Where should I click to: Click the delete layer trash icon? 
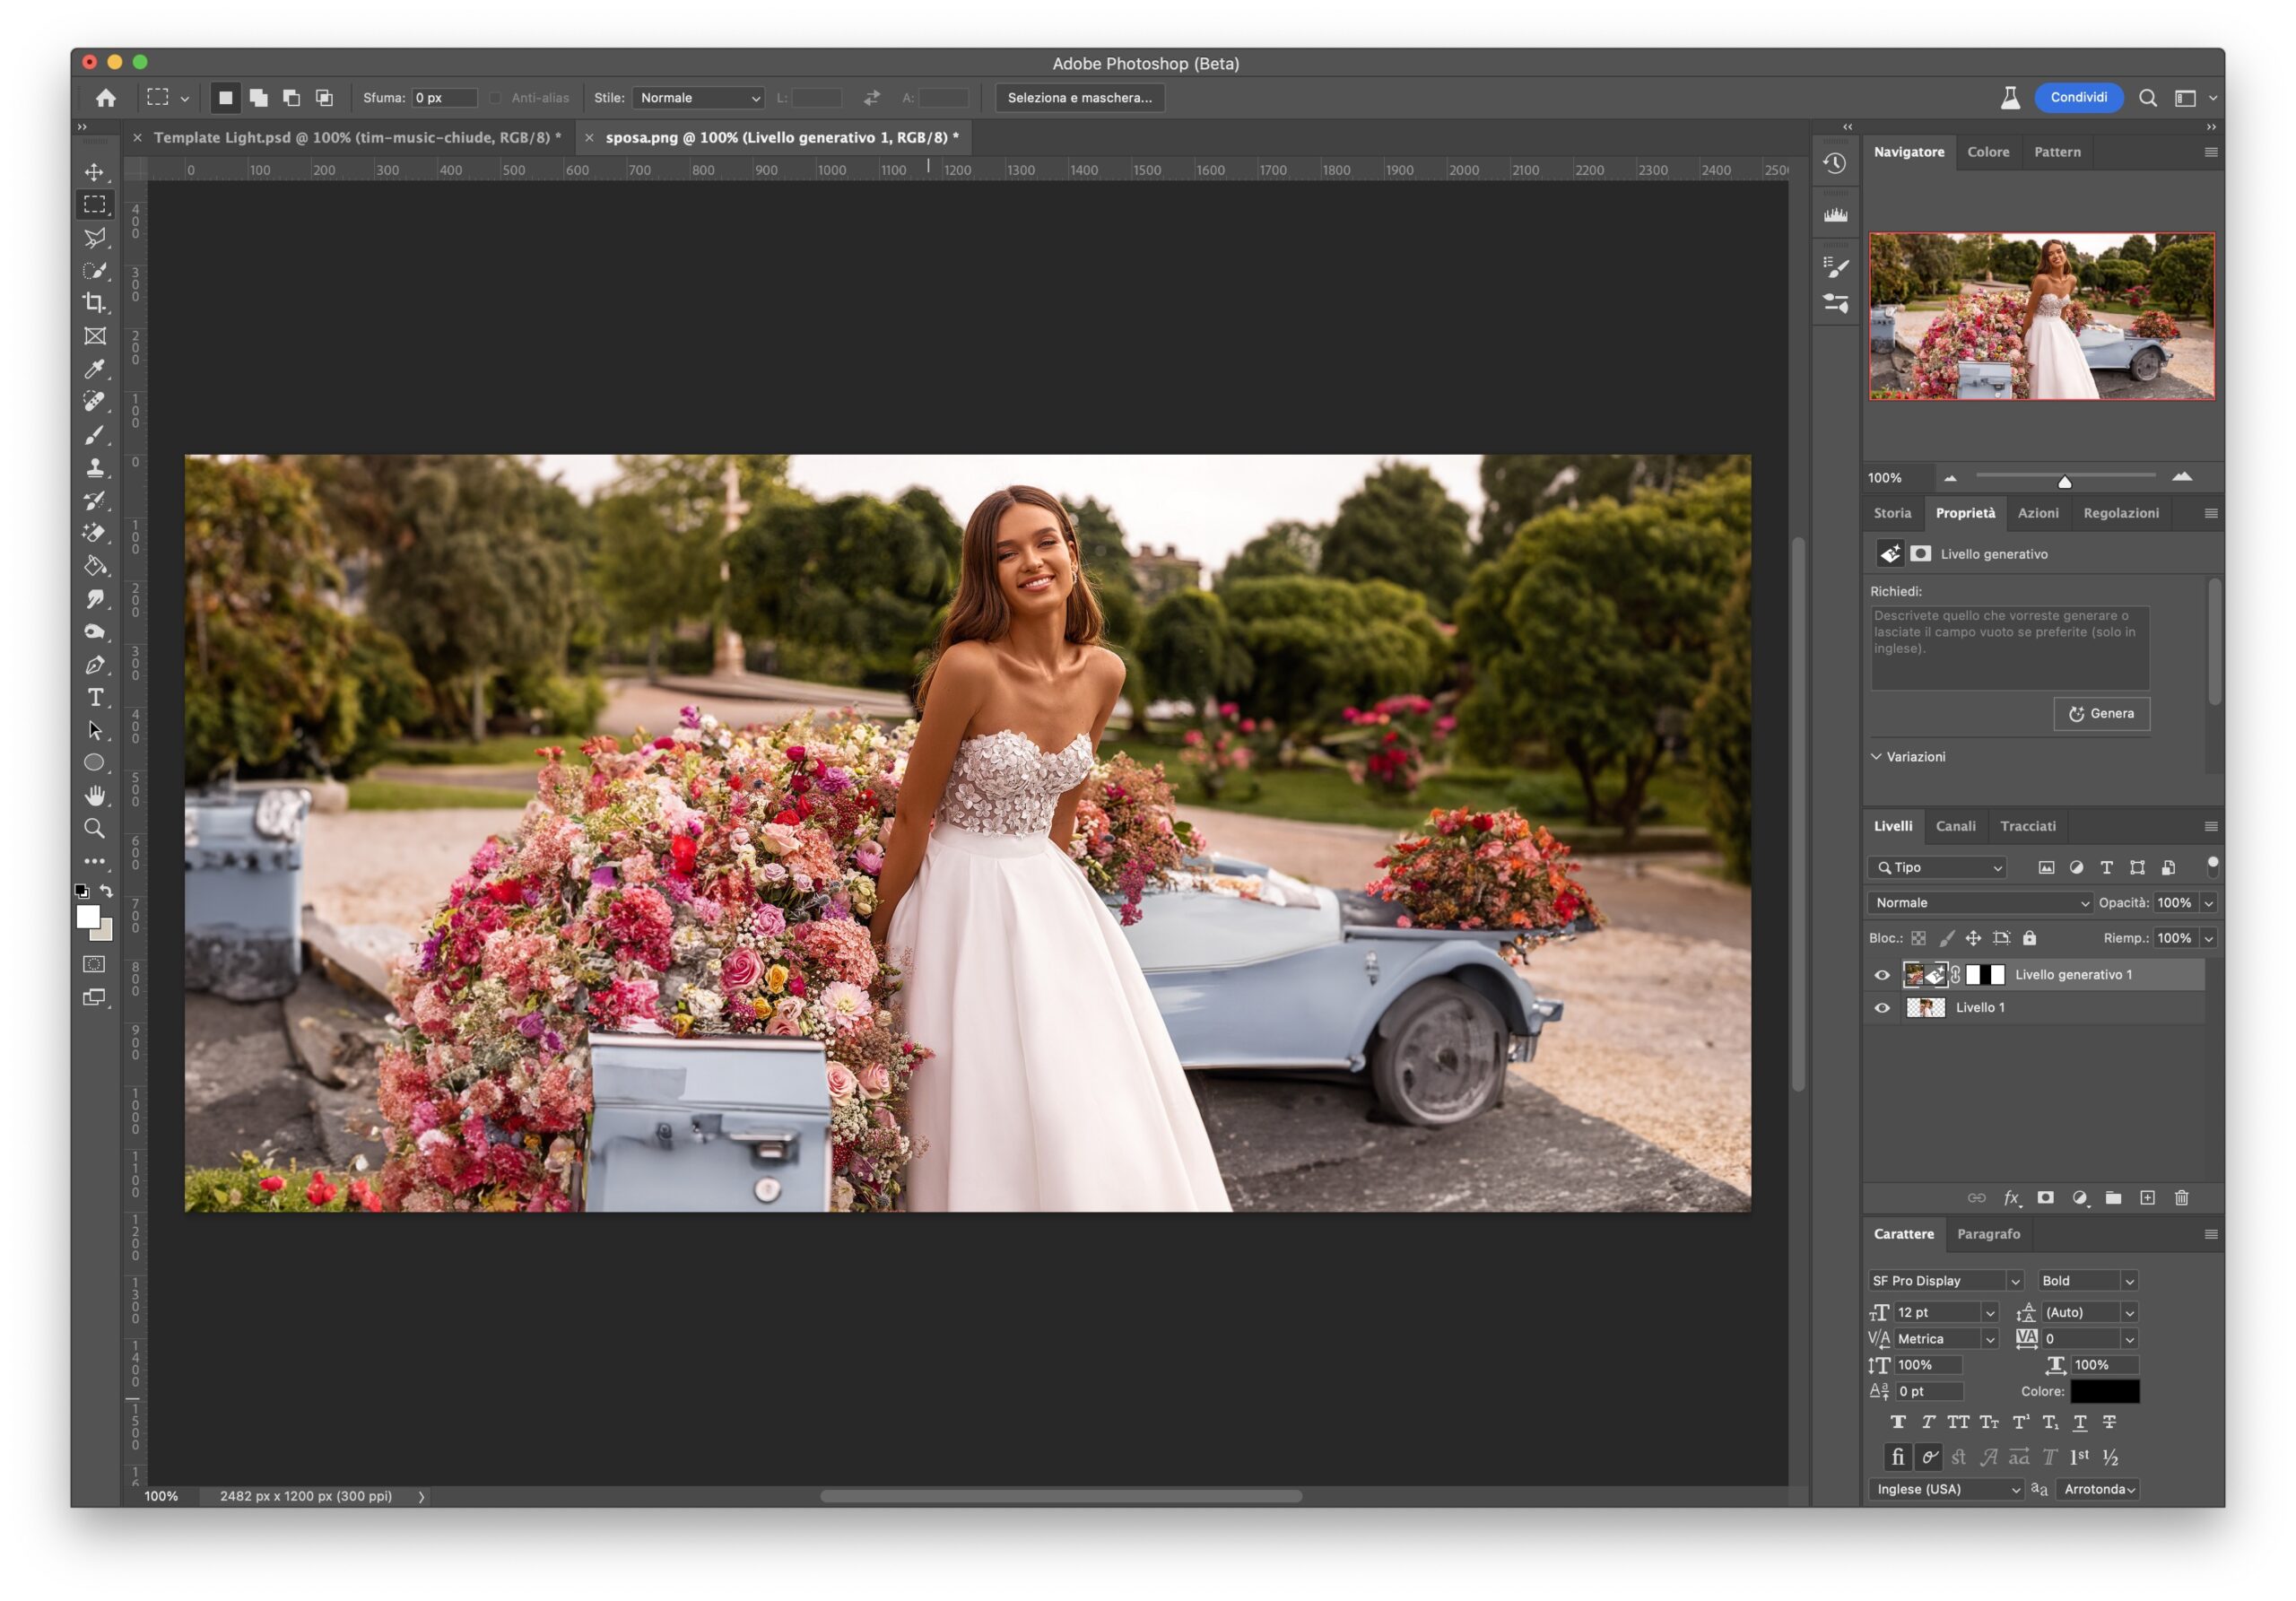point(2181,1198)
